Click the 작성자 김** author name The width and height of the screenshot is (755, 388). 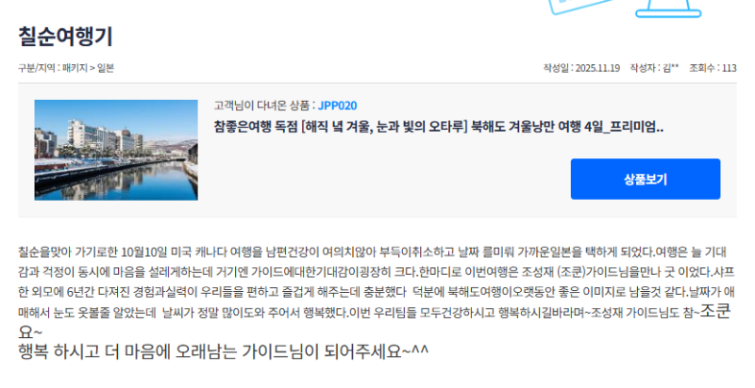click(654, 68)
